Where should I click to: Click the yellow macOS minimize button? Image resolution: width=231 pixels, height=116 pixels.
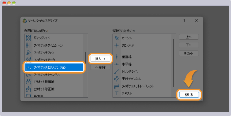pyautogui.click(x=9, y=3)
